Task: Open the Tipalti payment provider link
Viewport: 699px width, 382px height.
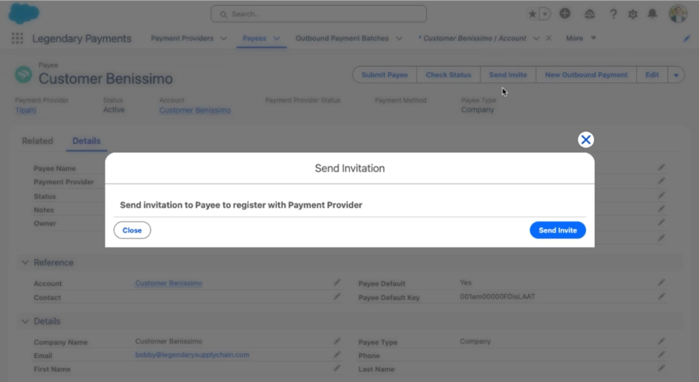Action: pyautogui.click(x=26, y=110)
